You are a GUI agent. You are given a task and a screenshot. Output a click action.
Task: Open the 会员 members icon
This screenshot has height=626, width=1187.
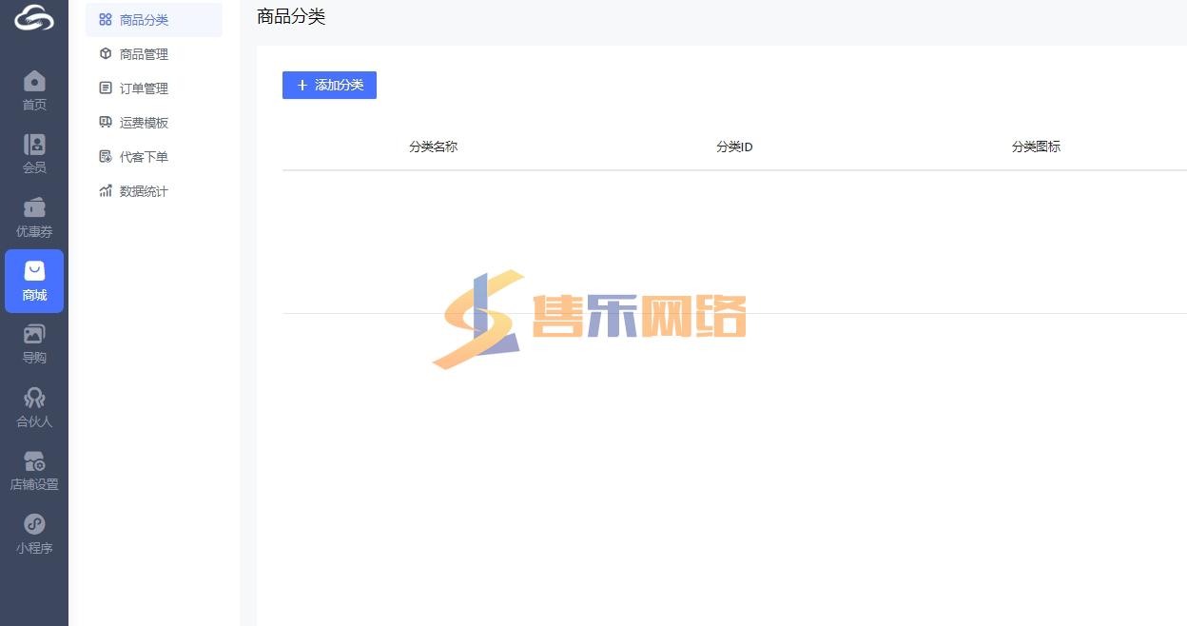click(x=34, y=145)
